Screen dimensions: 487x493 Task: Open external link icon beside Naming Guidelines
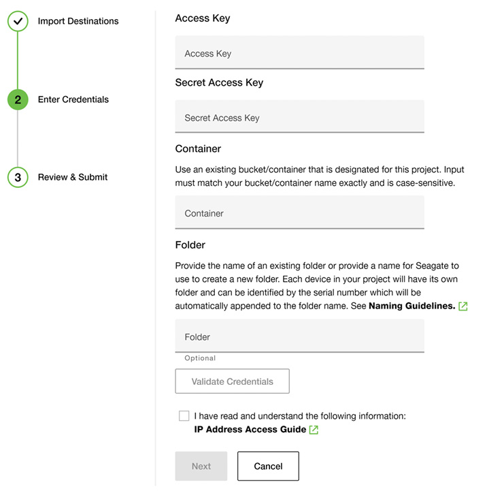coord(463,306)
